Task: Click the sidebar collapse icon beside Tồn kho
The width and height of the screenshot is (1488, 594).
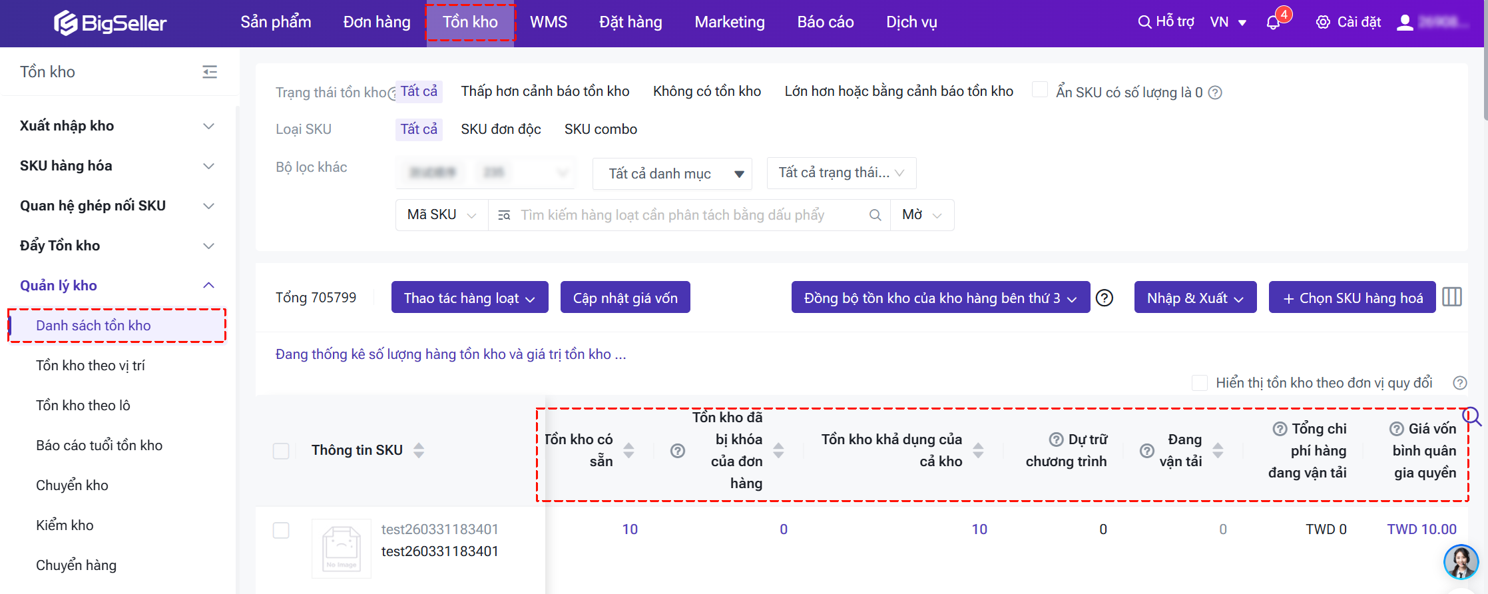Action: [210, 72]
